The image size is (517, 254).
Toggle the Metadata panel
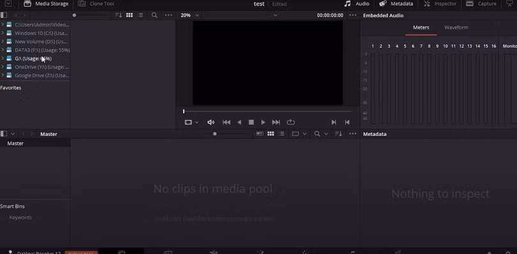[396, 4]
